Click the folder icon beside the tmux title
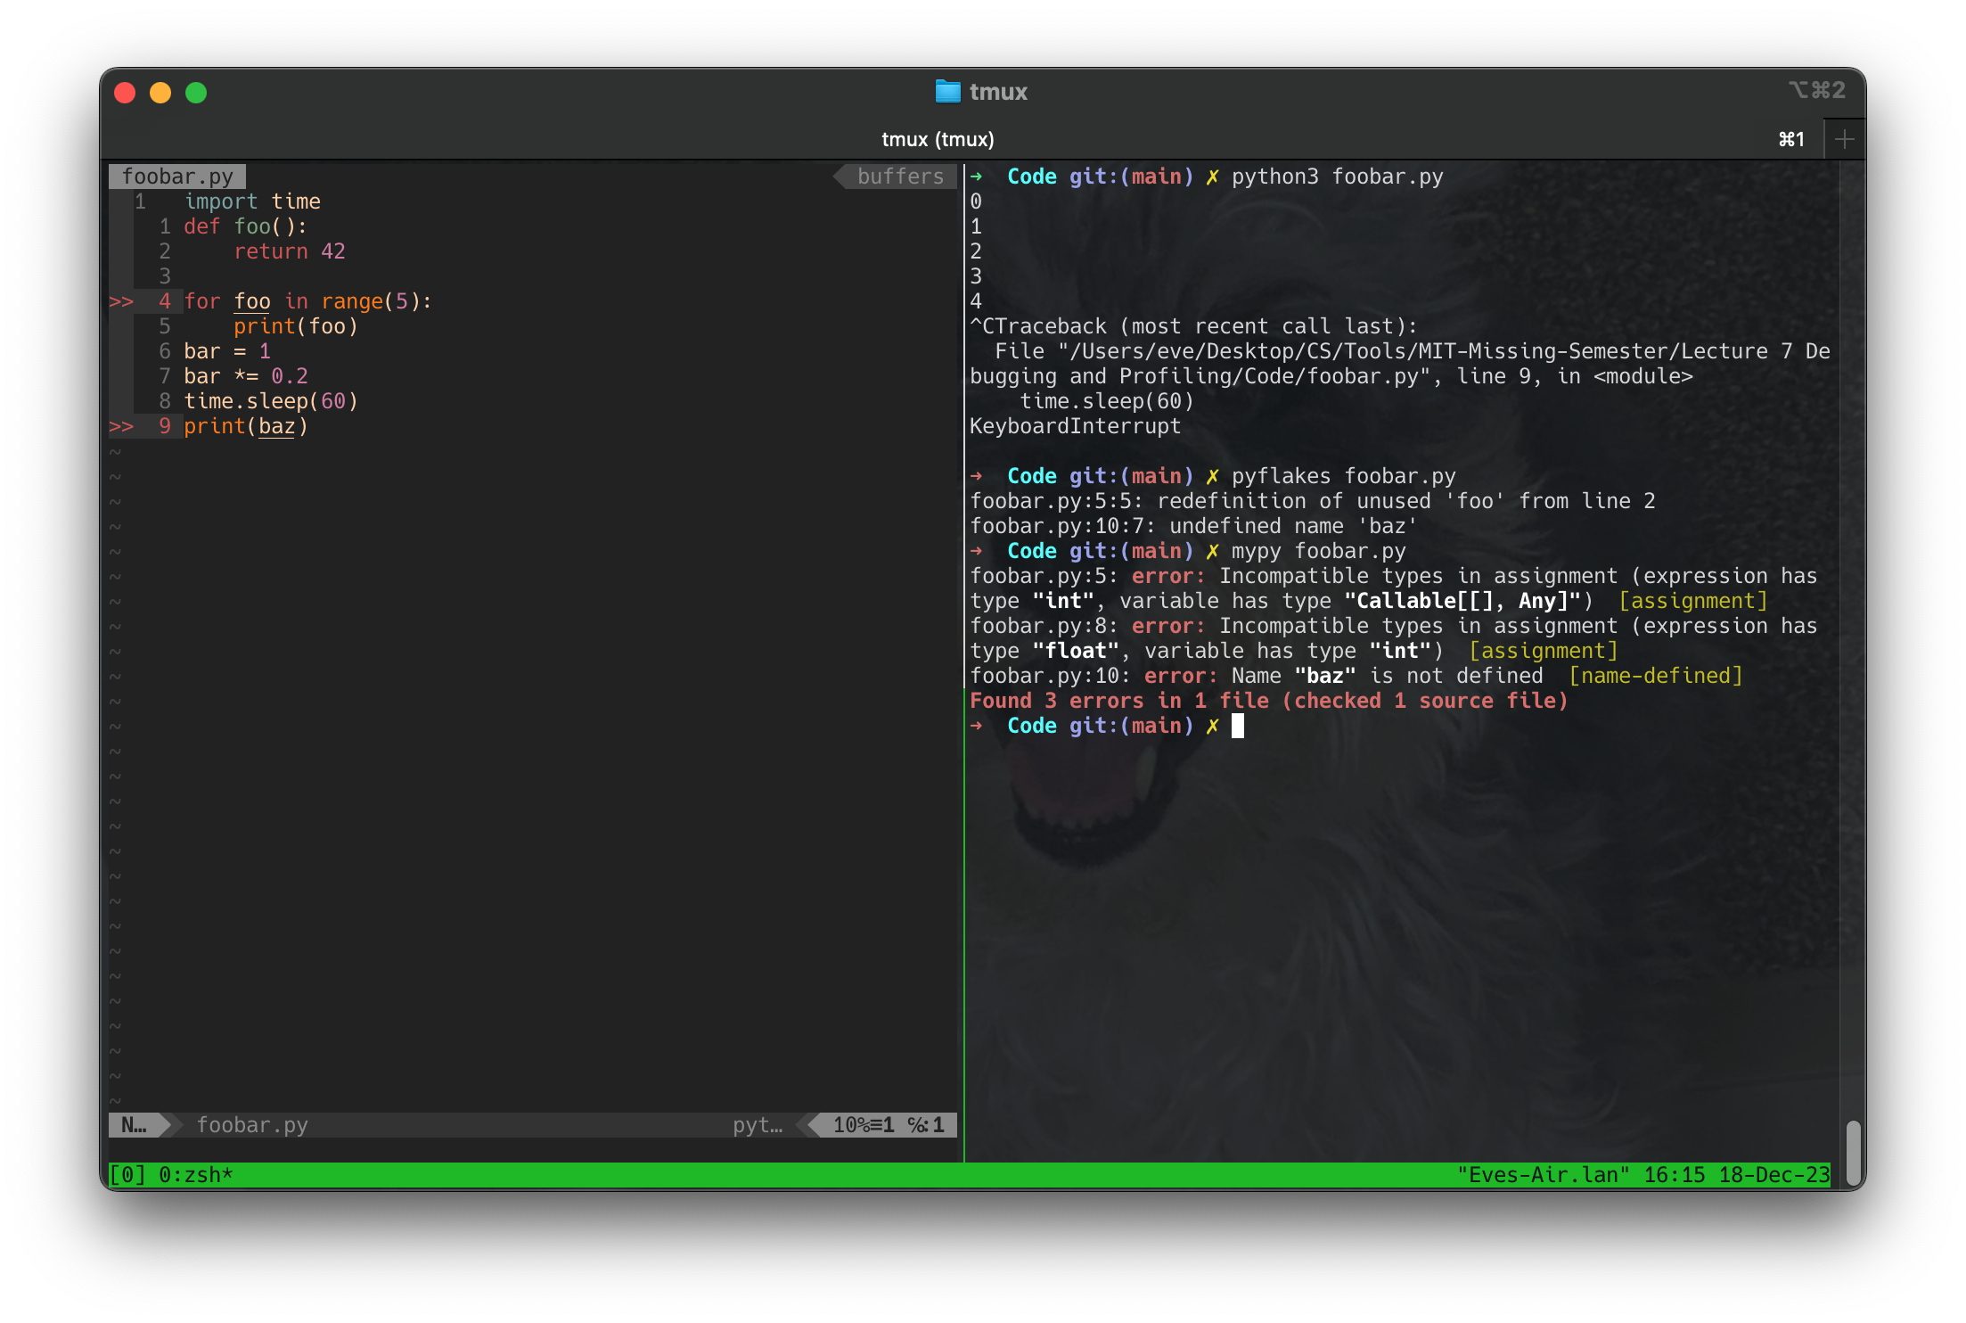 pos(946,91)
